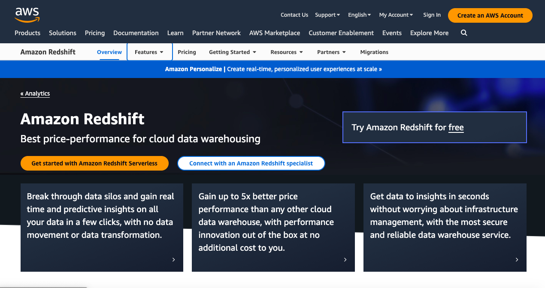Open the 'Break through data silos' card
This screenshot has height=288, width=545.
coord(102,228)
